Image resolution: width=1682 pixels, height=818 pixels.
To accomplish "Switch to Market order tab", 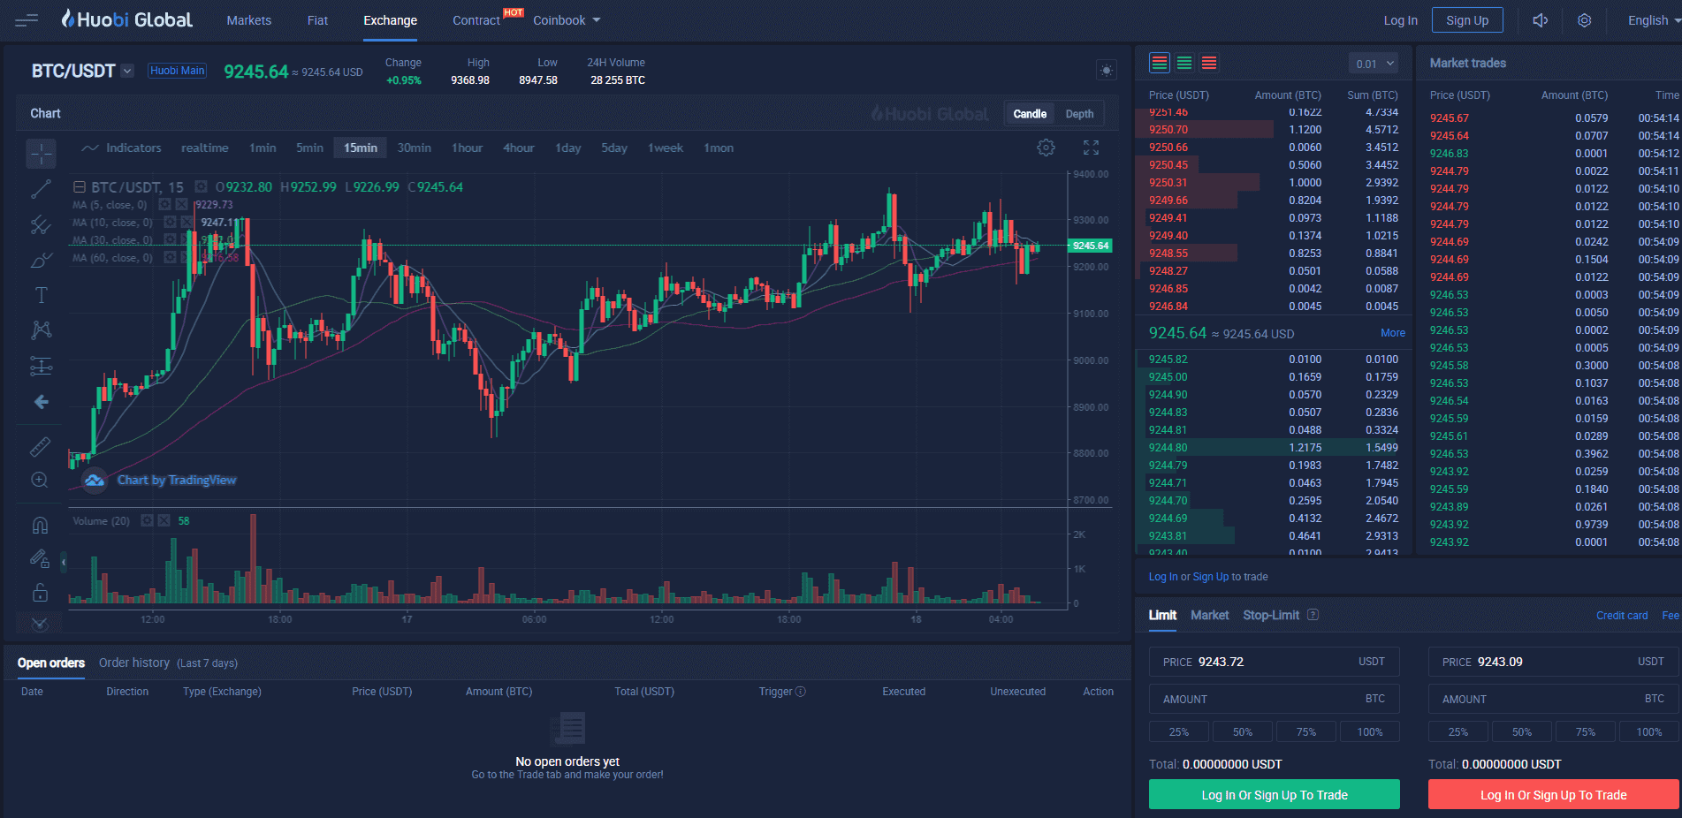I will 1209,615.
